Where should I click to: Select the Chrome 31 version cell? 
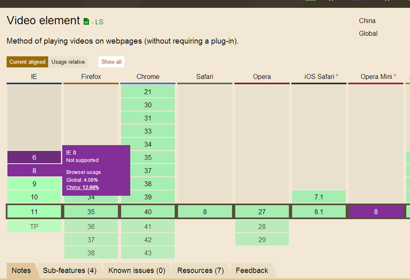pos(148,118)
